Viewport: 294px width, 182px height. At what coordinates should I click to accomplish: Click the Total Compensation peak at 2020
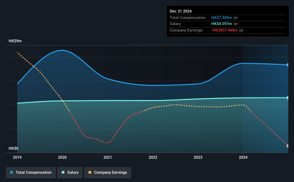[62, 50]
